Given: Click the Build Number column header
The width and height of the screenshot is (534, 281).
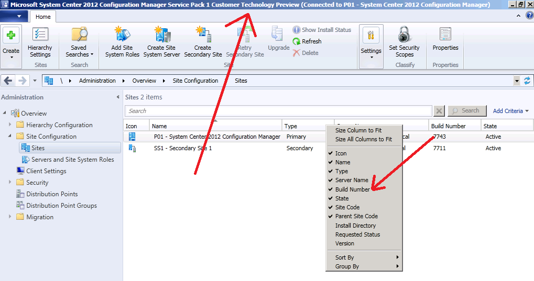Looking at the screenshot, I should 455,126.
